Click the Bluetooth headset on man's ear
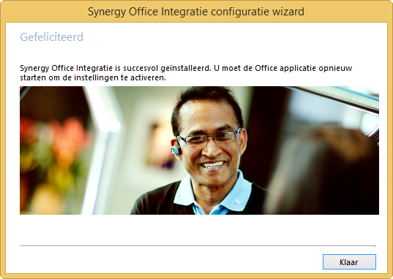 pyautogui.click(x=176, y=147)
